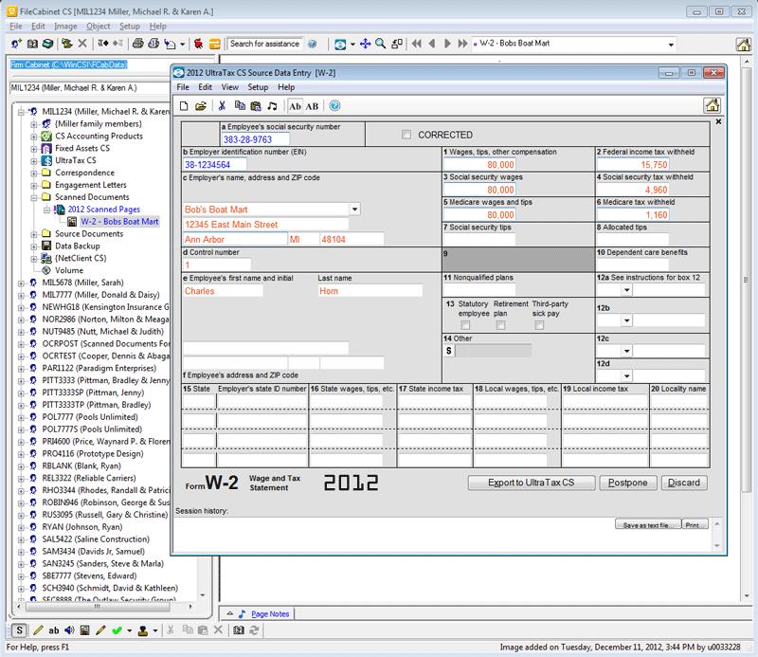The image size is (758, 657).
Task: Collapse the 2012 Scanned Pages folder
Action: coord(45,210)
